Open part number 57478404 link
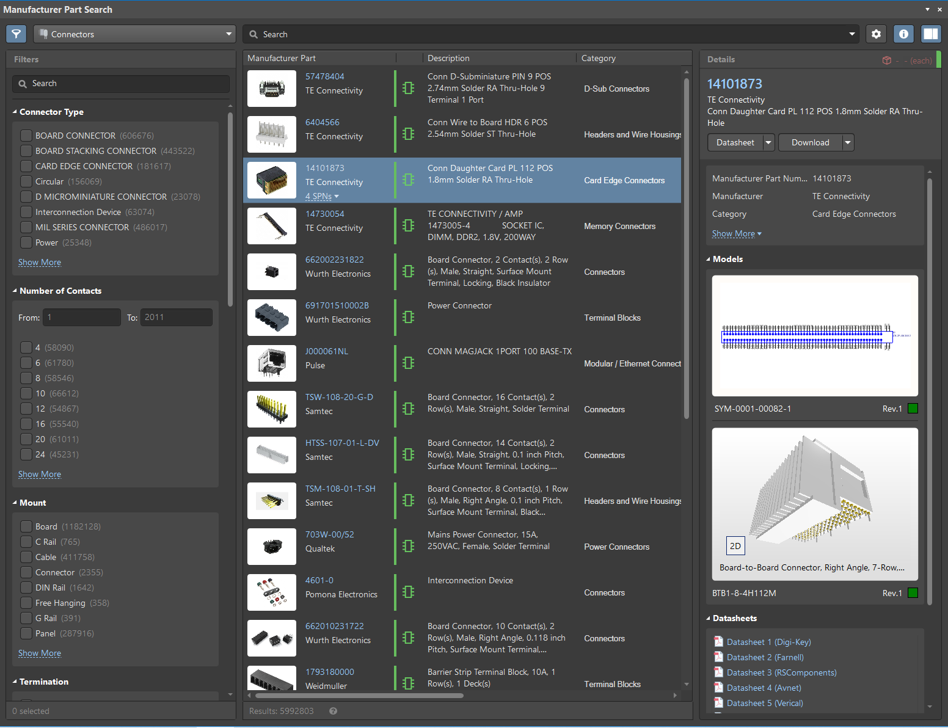This screenshot has width=948, height=728. point(325,76)
